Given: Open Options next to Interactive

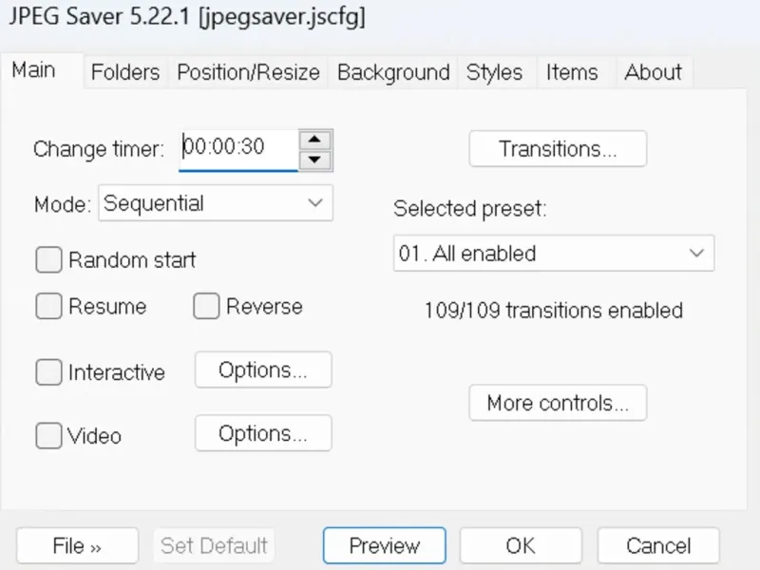Looking at the screenshot, I should tap(263, 370).
